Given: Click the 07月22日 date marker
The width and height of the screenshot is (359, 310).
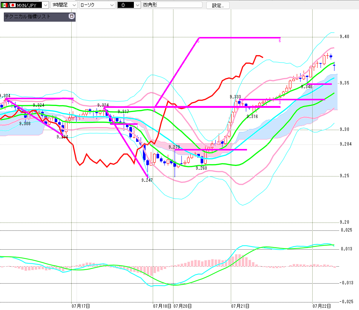Looking at the screenshot, I should point(322,306).
